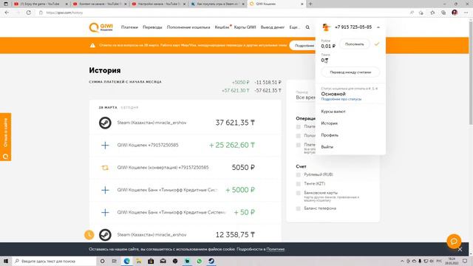Click warning triangle icon in banner
The width and height of the screenshot is (473, 266).
92,45
